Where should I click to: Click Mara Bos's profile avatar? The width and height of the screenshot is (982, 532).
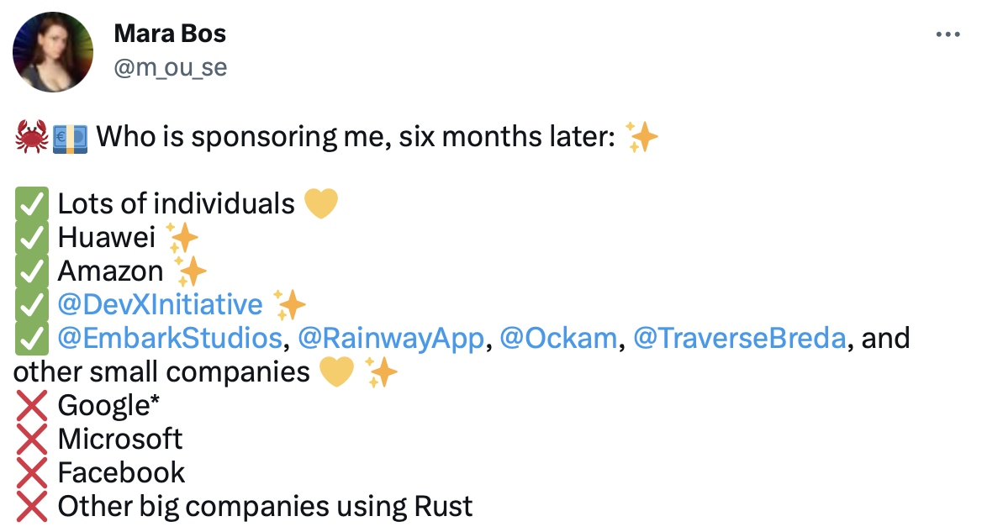click(52, 52)
